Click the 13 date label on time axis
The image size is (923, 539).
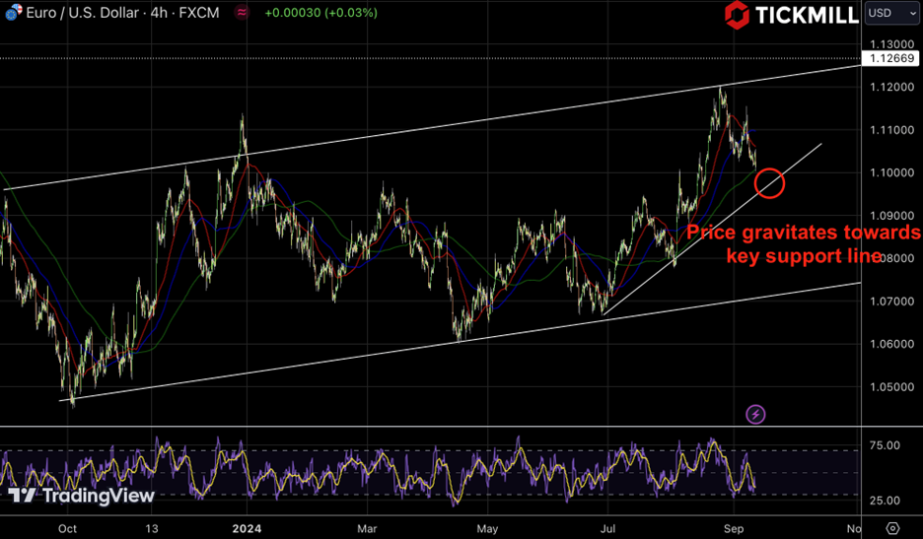pos(152,528)
